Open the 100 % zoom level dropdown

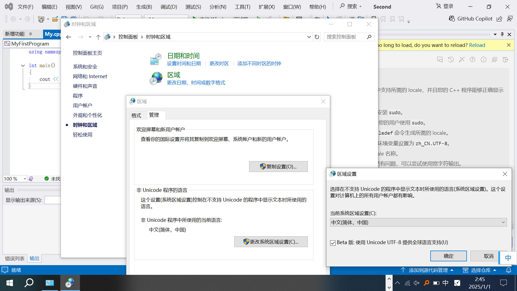tap(25, 179)
